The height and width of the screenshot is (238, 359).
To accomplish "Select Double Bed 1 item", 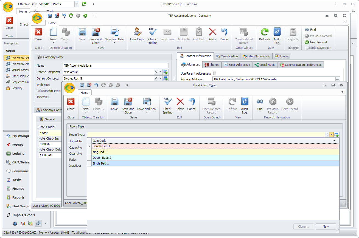I will [215, 146].
